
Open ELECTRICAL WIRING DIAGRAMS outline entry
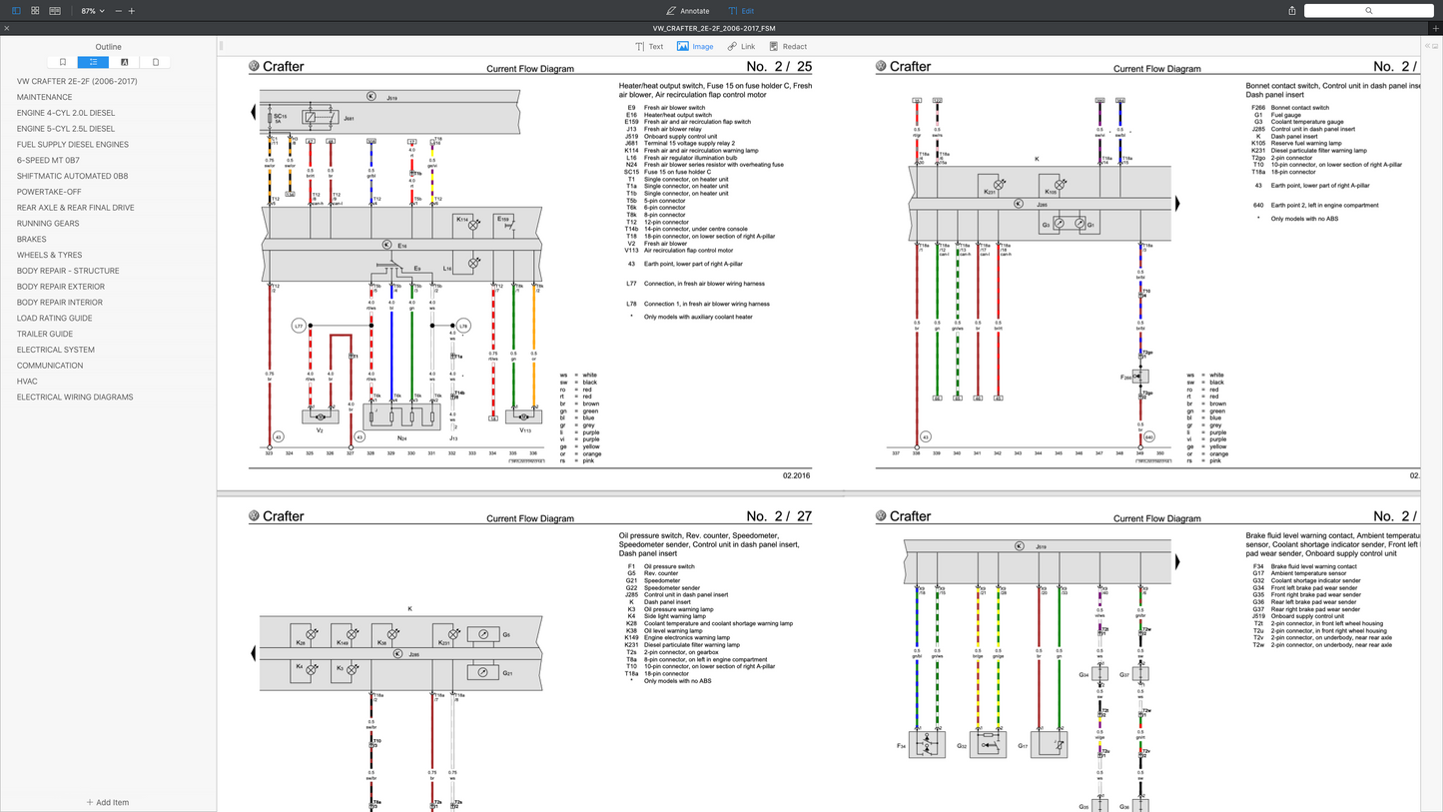(75, 398)
